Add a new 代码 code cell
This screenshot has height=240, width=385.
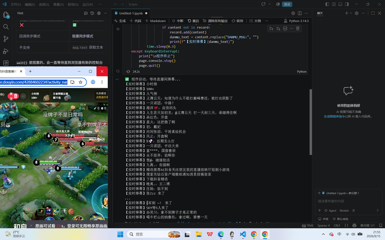[135, 21]
